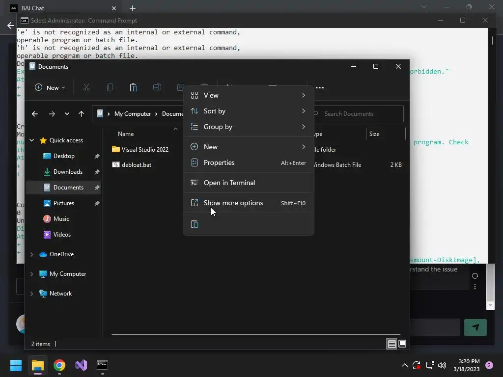The width and height of the screenshot is (503, 377).
Task: Click the green send button in chat
Action: pyautogui.click(x=475, y=327)
